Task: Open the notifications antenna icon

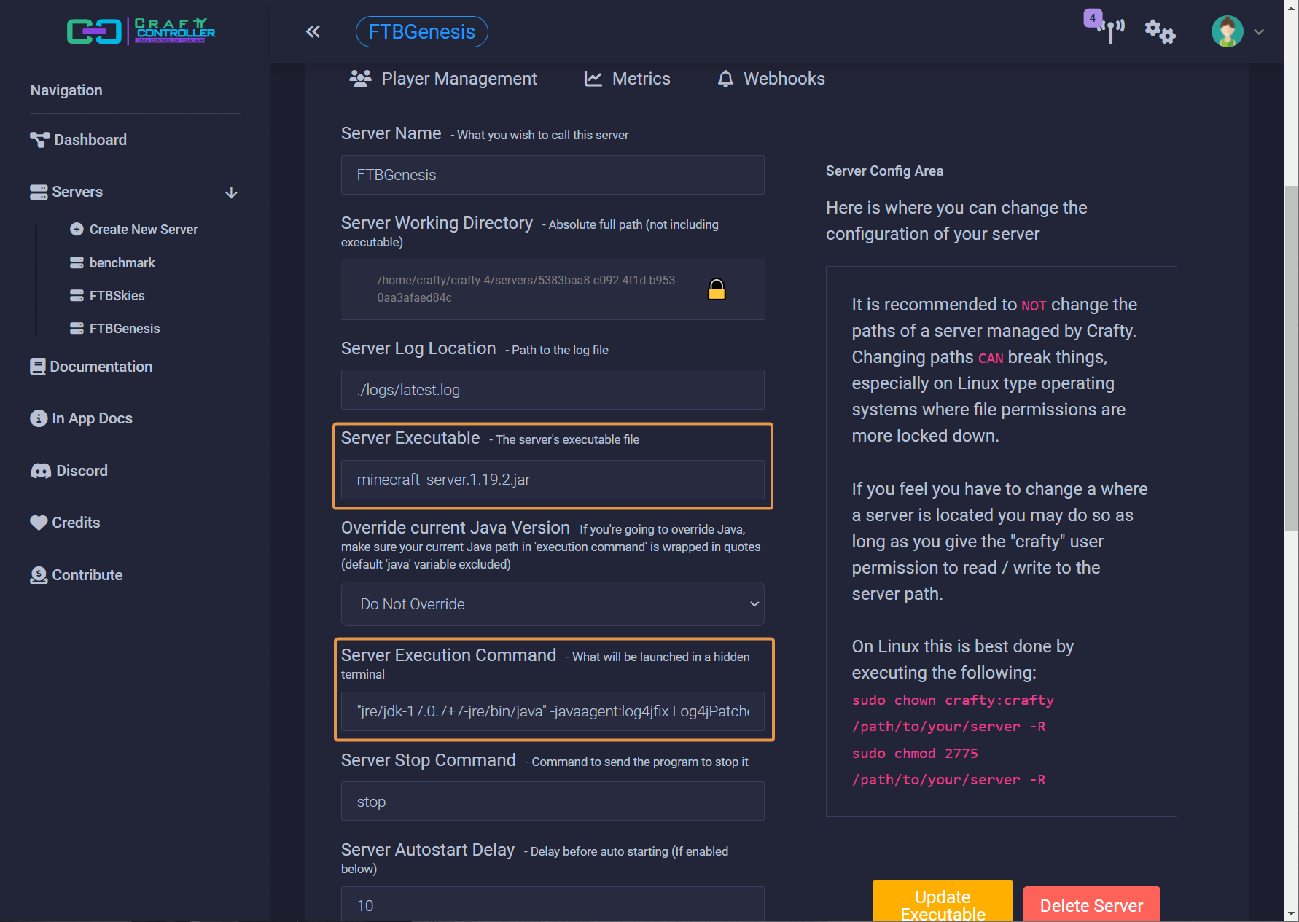Action: [1111, 31]
